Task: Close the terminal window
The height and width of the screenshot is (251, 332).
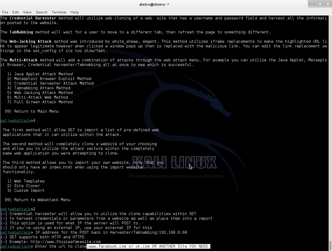Action: (x=328, y=4)
